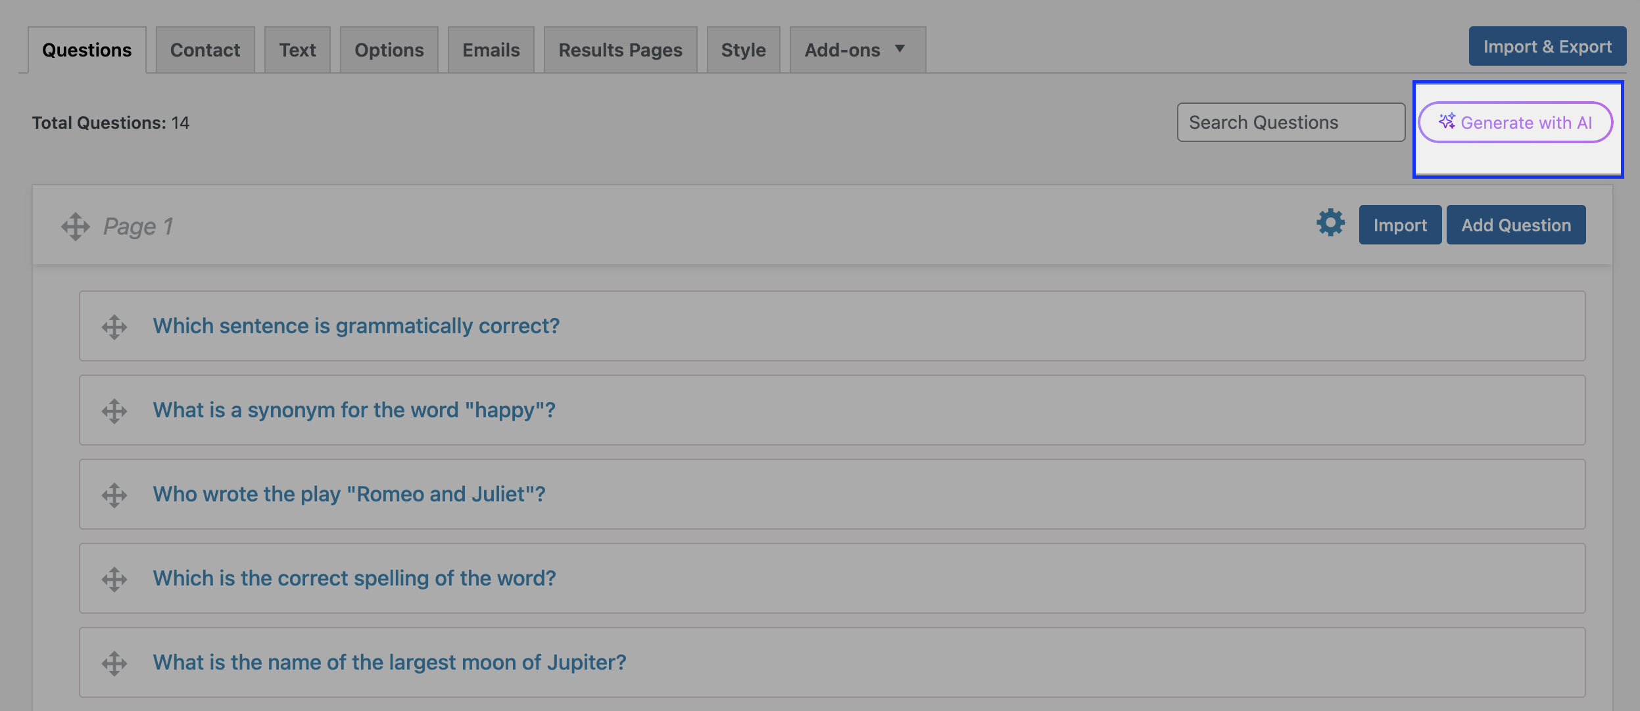Click the sparkle icon in Generate with AI
This screenshot has width=1640, height=711.
(x=1447, y=121)
